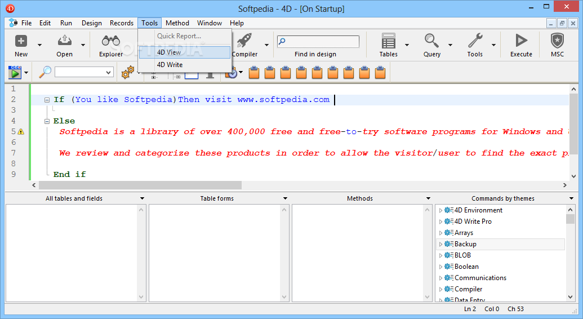Open the Records menu
This screenshot has height=319, width=583.
point(122,23)
